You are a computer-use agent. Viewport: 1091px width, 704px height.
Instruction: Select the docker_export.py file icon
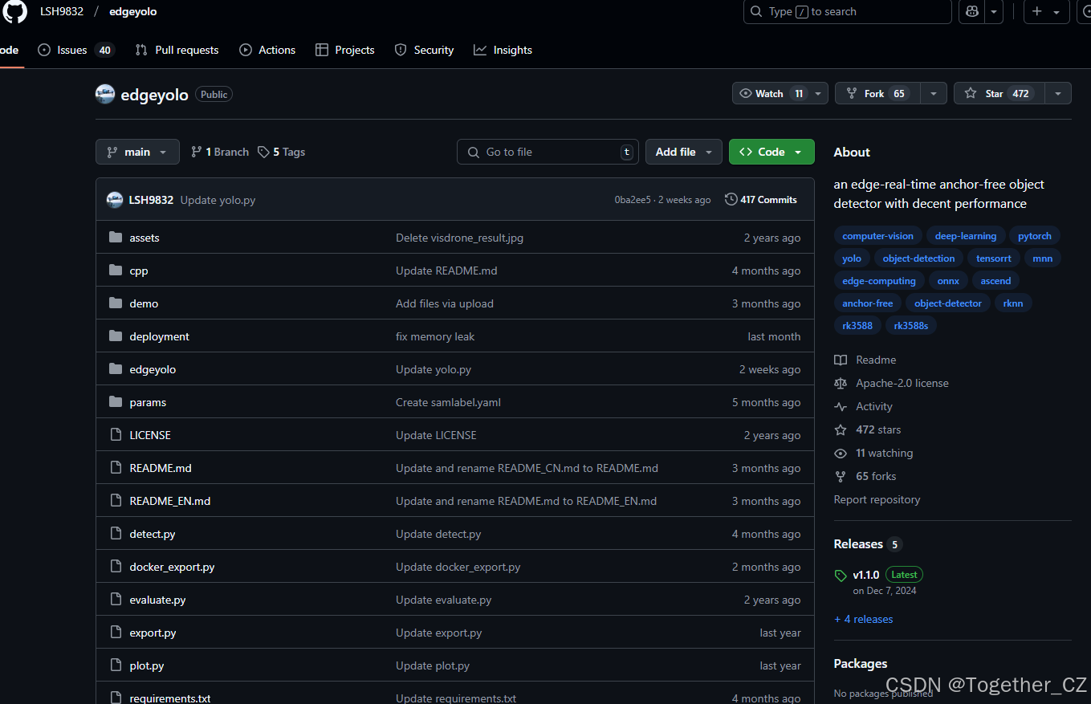pos(116,567)
